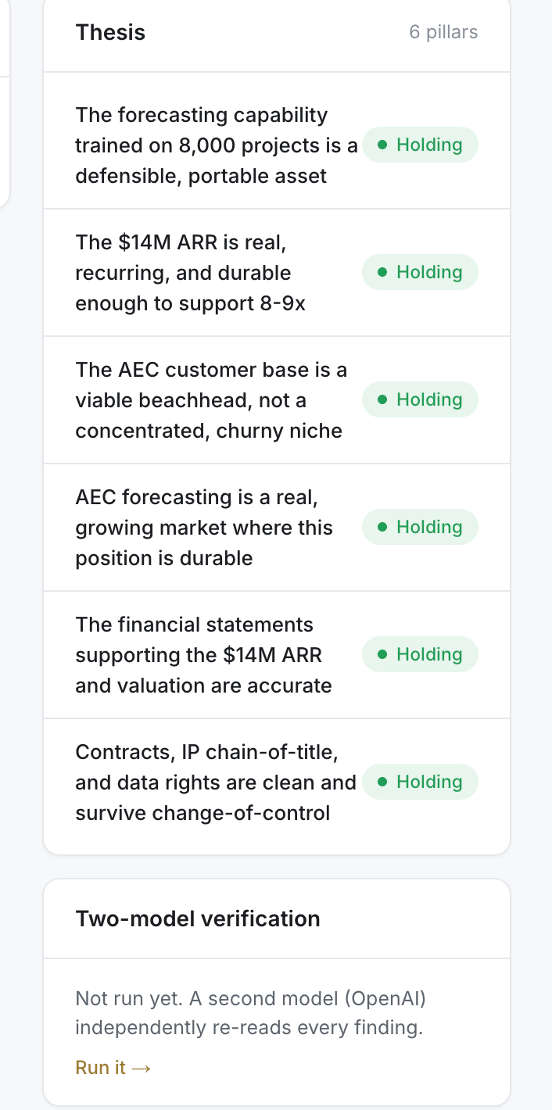This screenshot has width=552, height=1110.
Task: Click Holding badge for AEC forecasting market pillar
Action: [x=420, y=527]
